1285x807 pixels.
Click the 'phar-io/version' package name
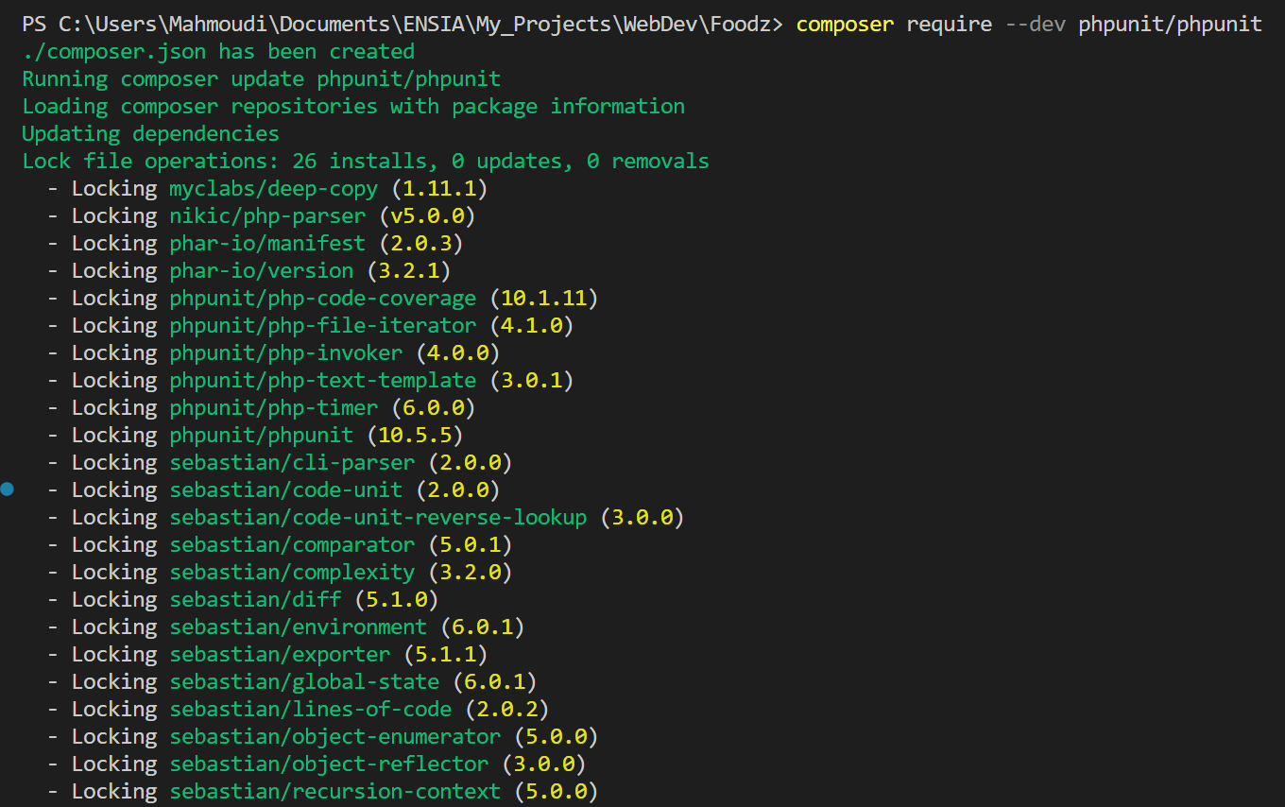click(x=261, y=270)
